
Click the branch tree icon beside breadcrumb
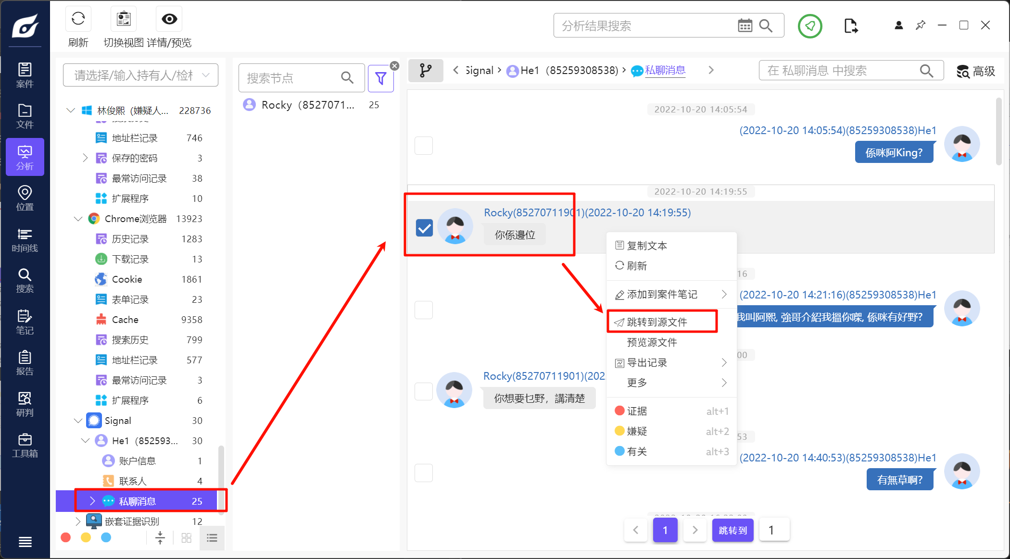(x=426, y=71)
